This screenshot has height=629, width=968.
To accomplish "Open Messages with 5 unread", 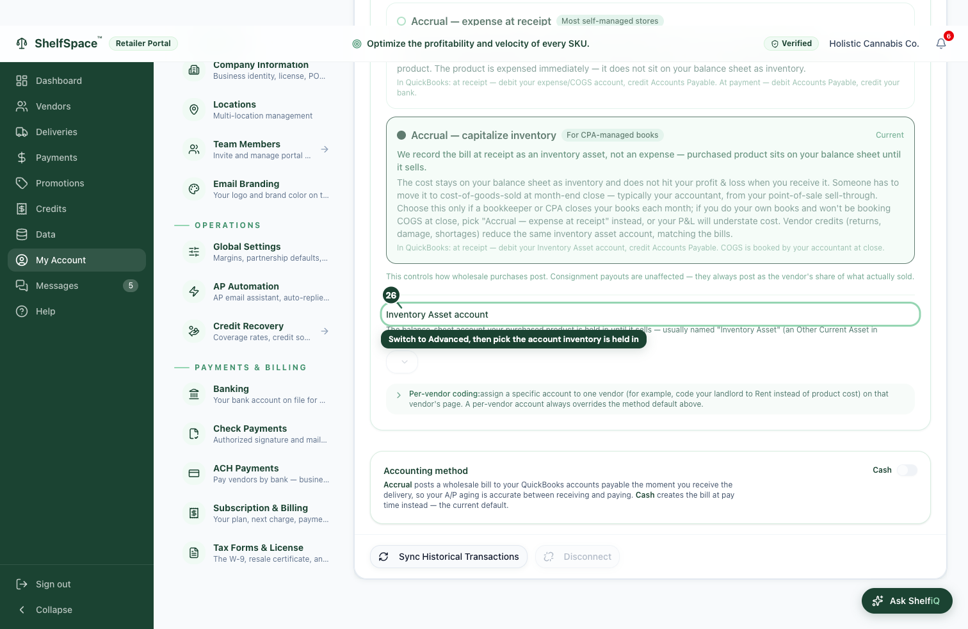I will [77, 286].
